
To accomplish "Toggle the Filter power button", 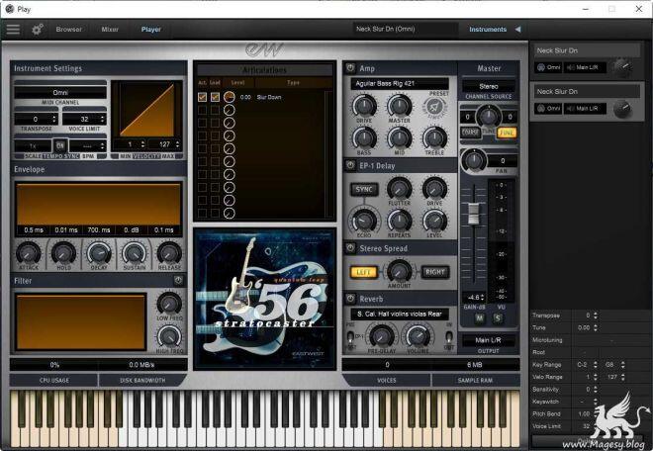I will click(178, 280).
